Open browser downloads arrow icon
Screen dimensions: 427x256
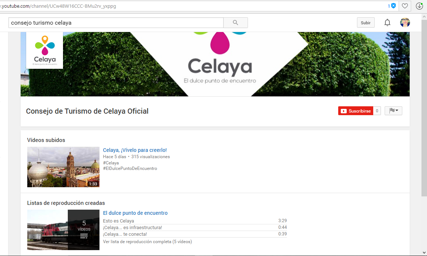point(419,6)
